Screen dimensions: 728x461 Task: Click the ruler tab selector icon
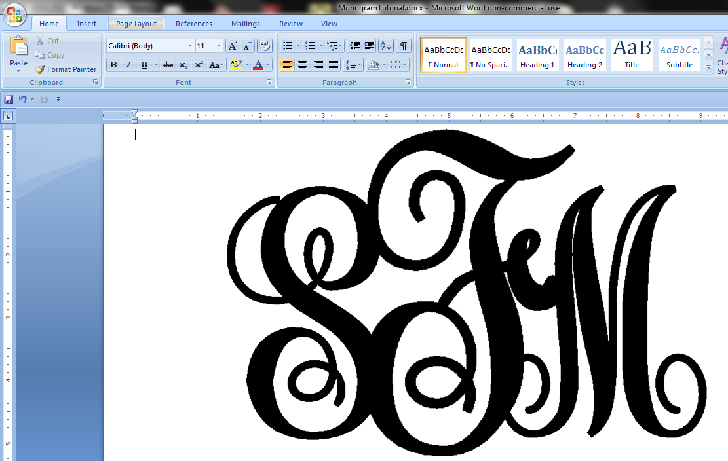pos(9,117)
